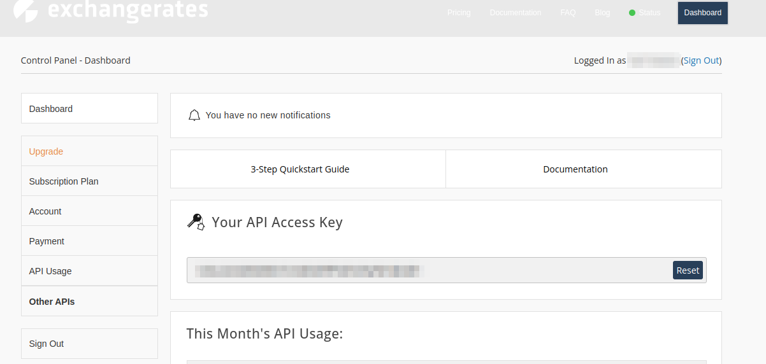Open the Pricing page

click(459, 13)
